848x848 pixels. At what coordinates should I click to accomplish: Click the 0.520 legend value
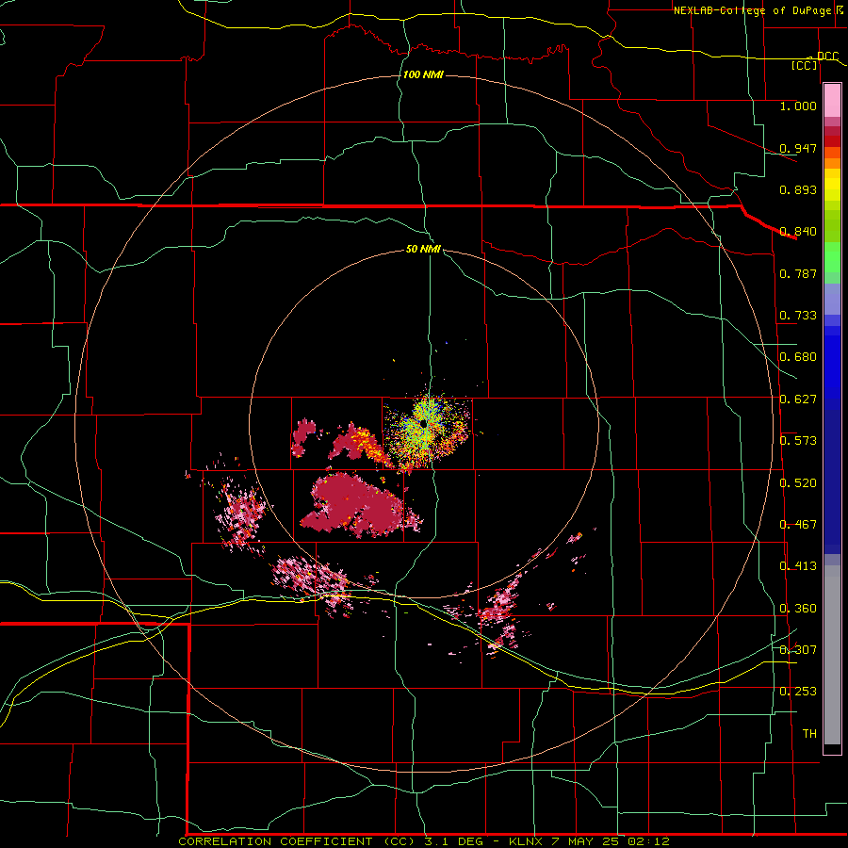[798, 483]
